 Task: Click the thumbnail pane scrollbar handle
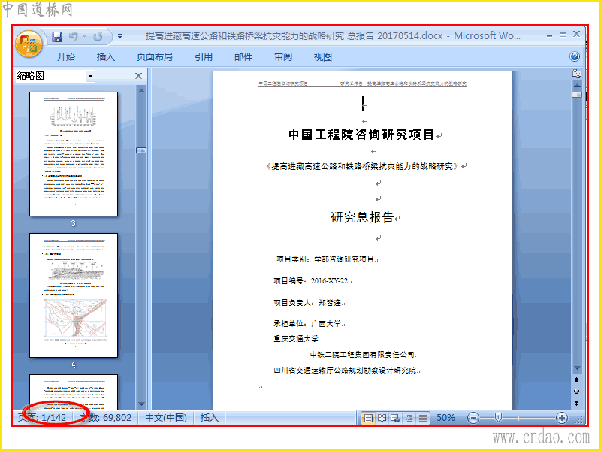141,150
